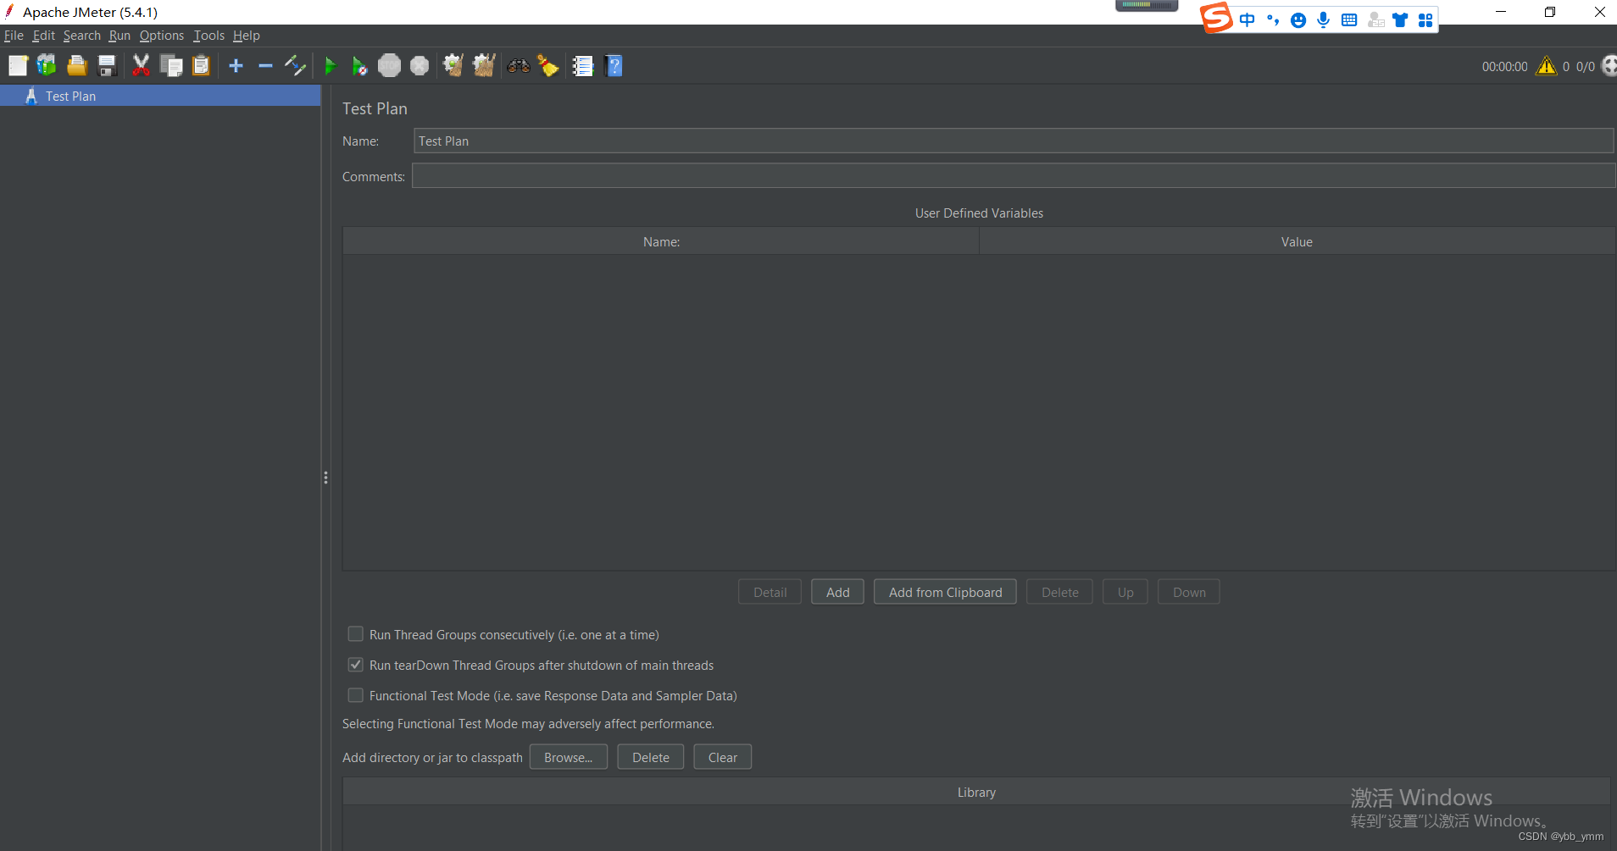Open the Search menu
Viewport: 1617px width, 851px height.
[81, 36]
